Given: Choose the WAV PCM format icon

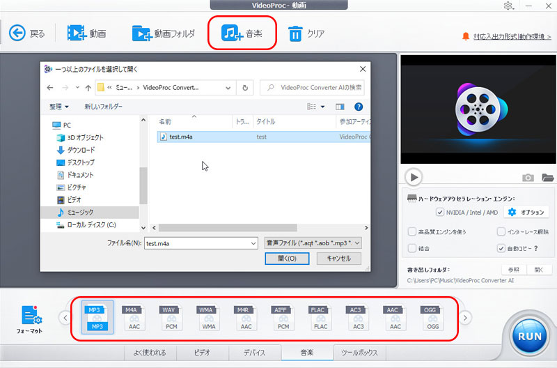Looking at the screenshot, I should pos(171,318).
